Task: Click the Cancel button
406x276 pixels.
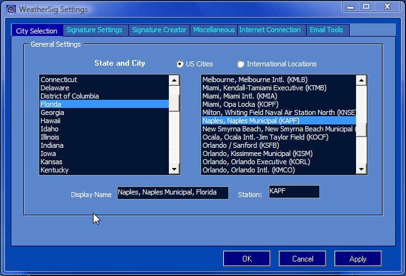Action: click(302, 258)
